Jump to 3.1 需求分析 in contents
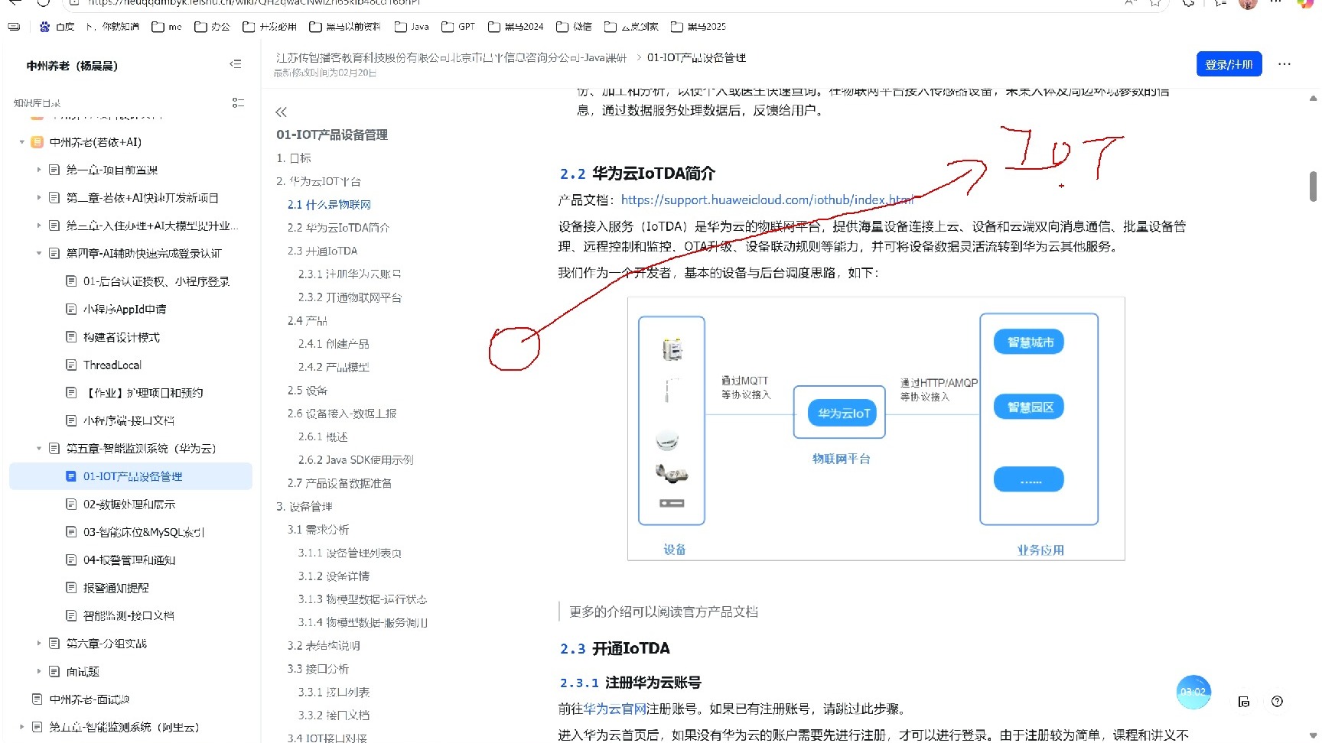This screenshot has width=1322, height=743. point(318,530)
